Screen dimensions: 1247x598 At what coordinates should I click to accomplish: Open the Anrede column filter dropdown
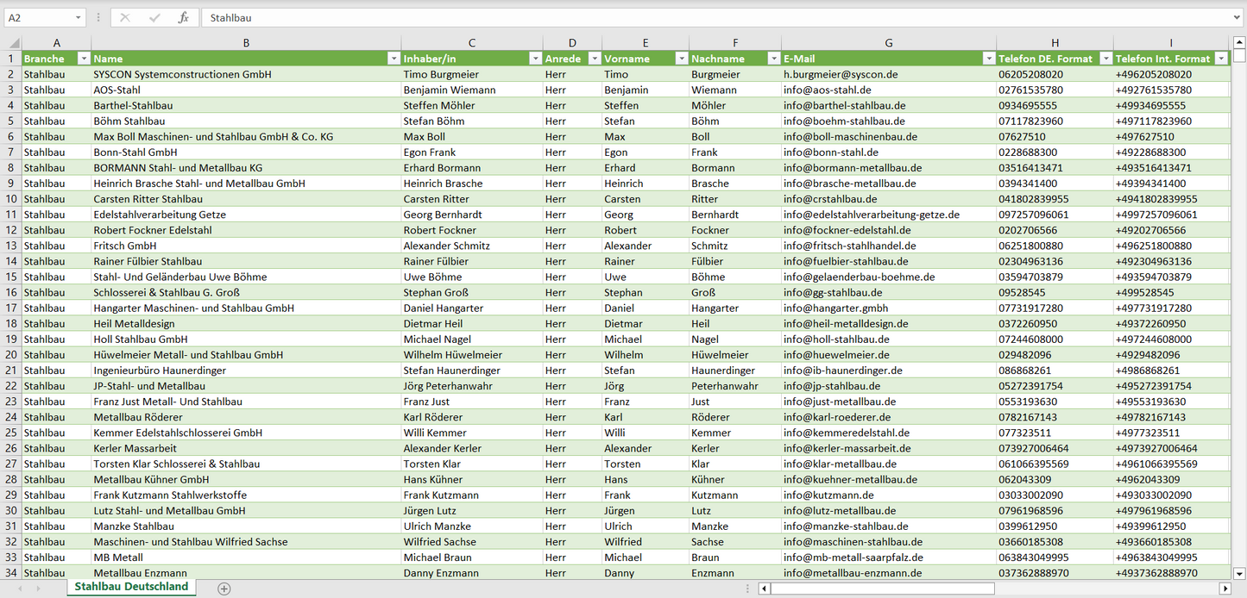[595, 59]
